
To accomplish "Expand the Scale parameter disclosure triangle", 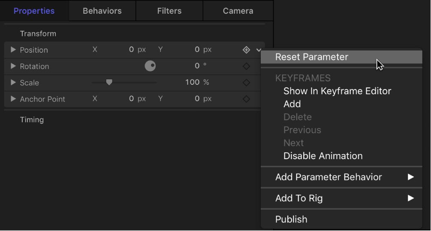I will [x=13, y=83].
